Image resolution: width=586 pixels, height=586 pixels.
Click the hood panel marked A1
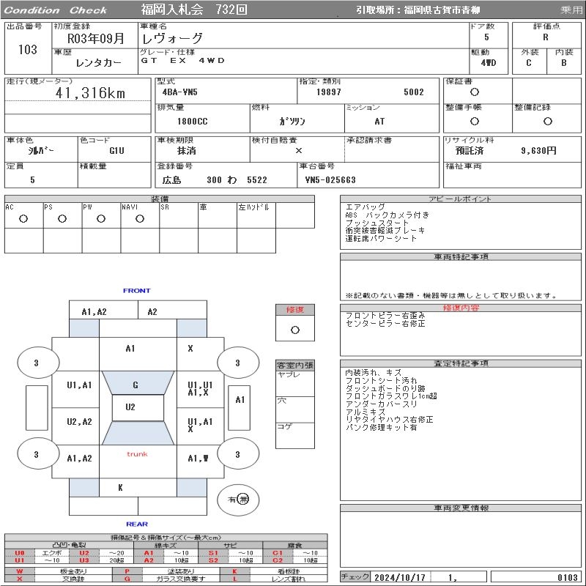[130, 349]
